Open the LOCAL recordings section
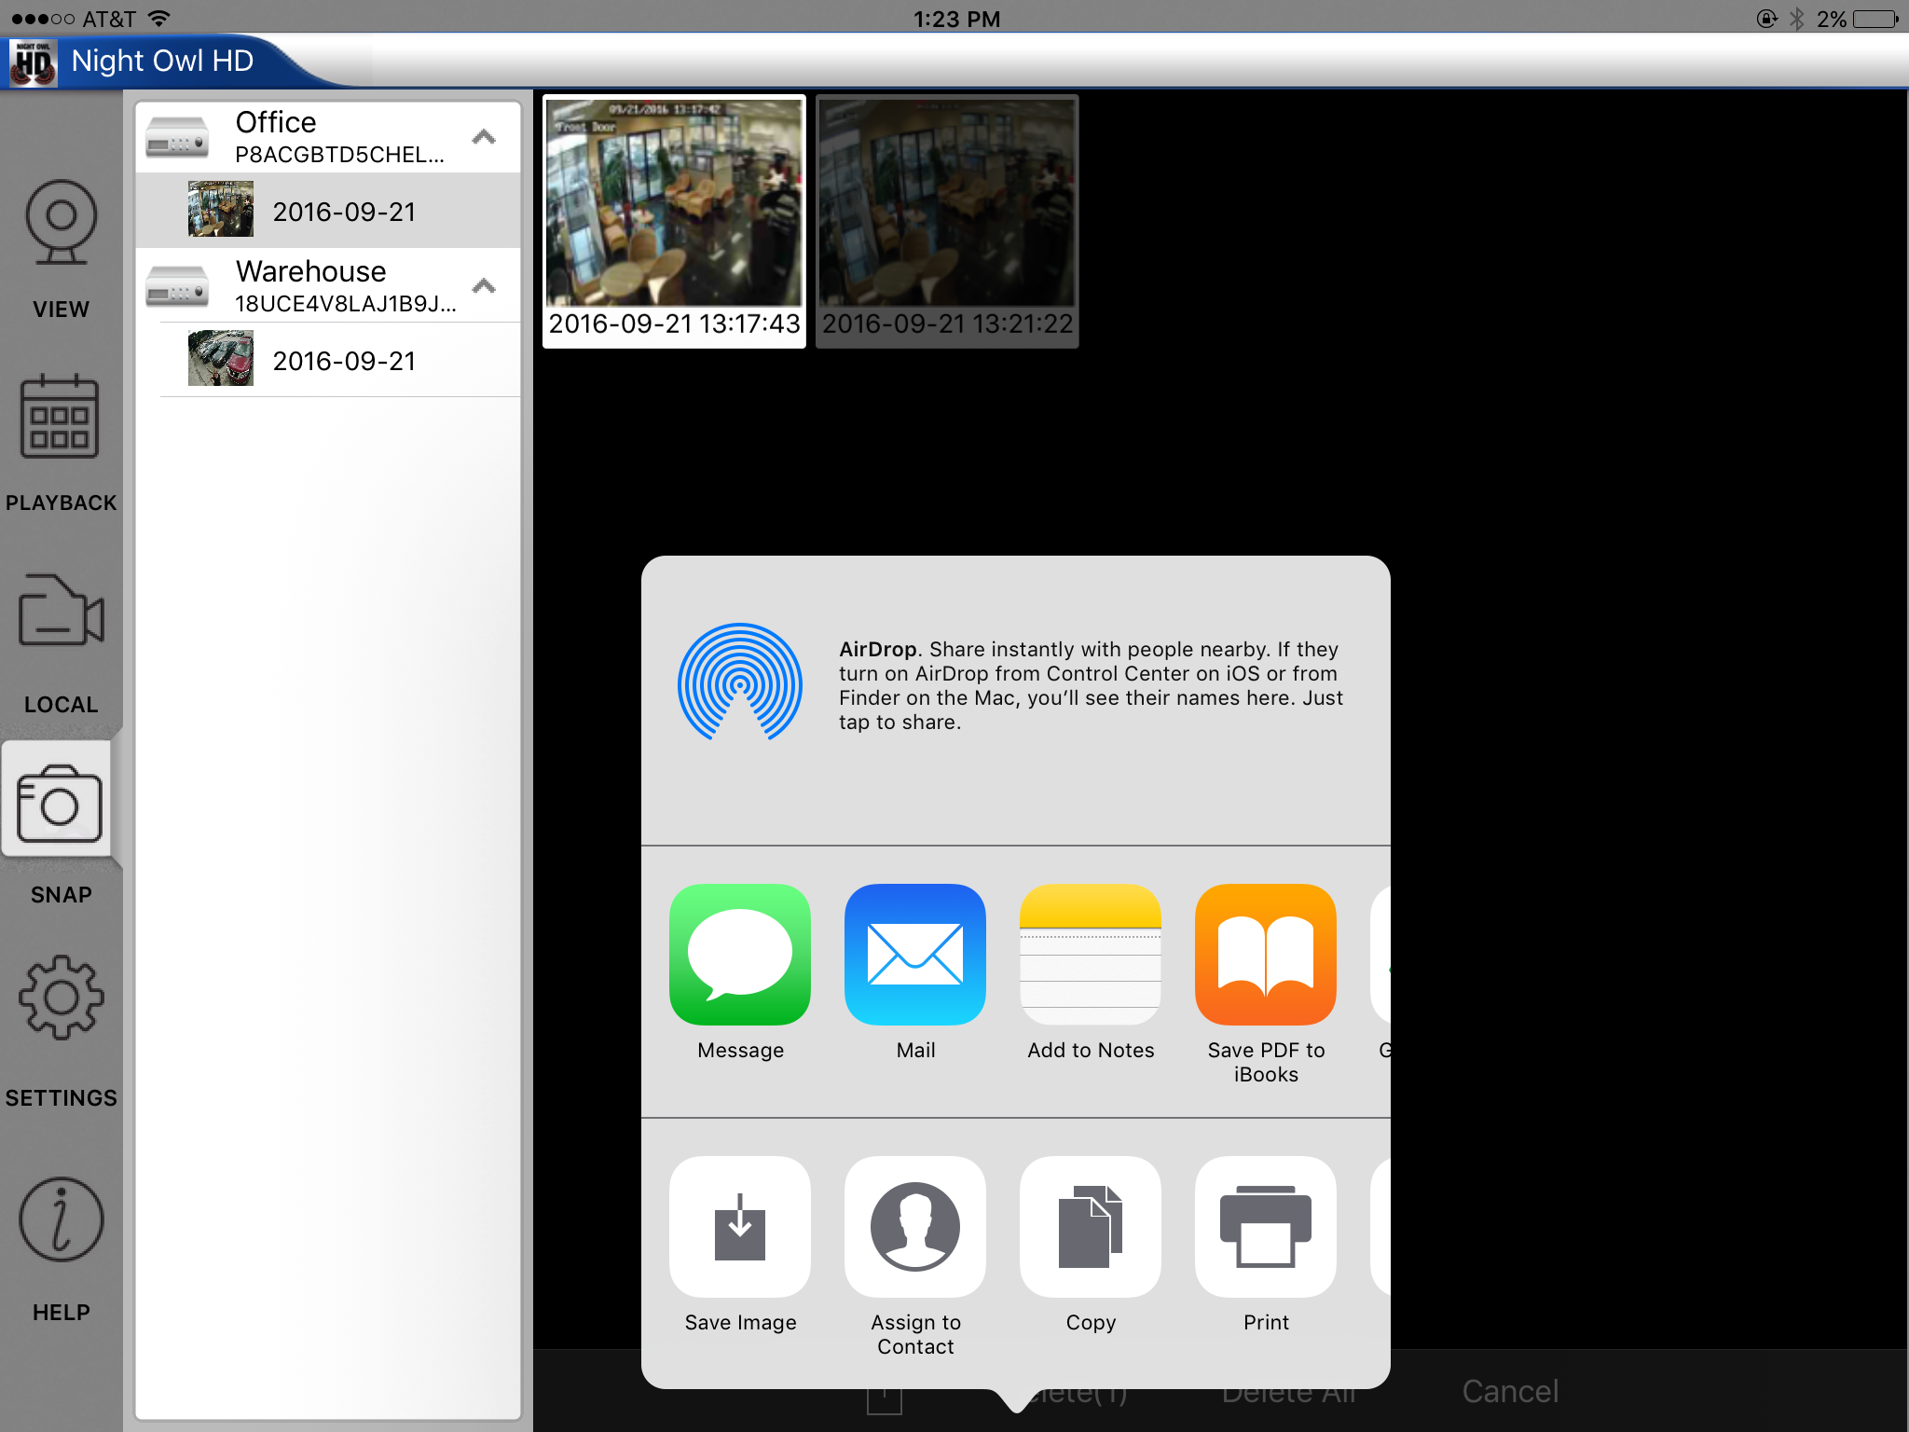 click(x=61, y=643)
